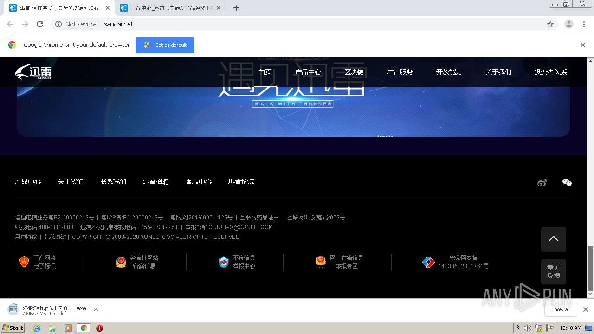Open footer link 联系我们
The width and height of the screenshot is (594, 334).
(113, 181)
